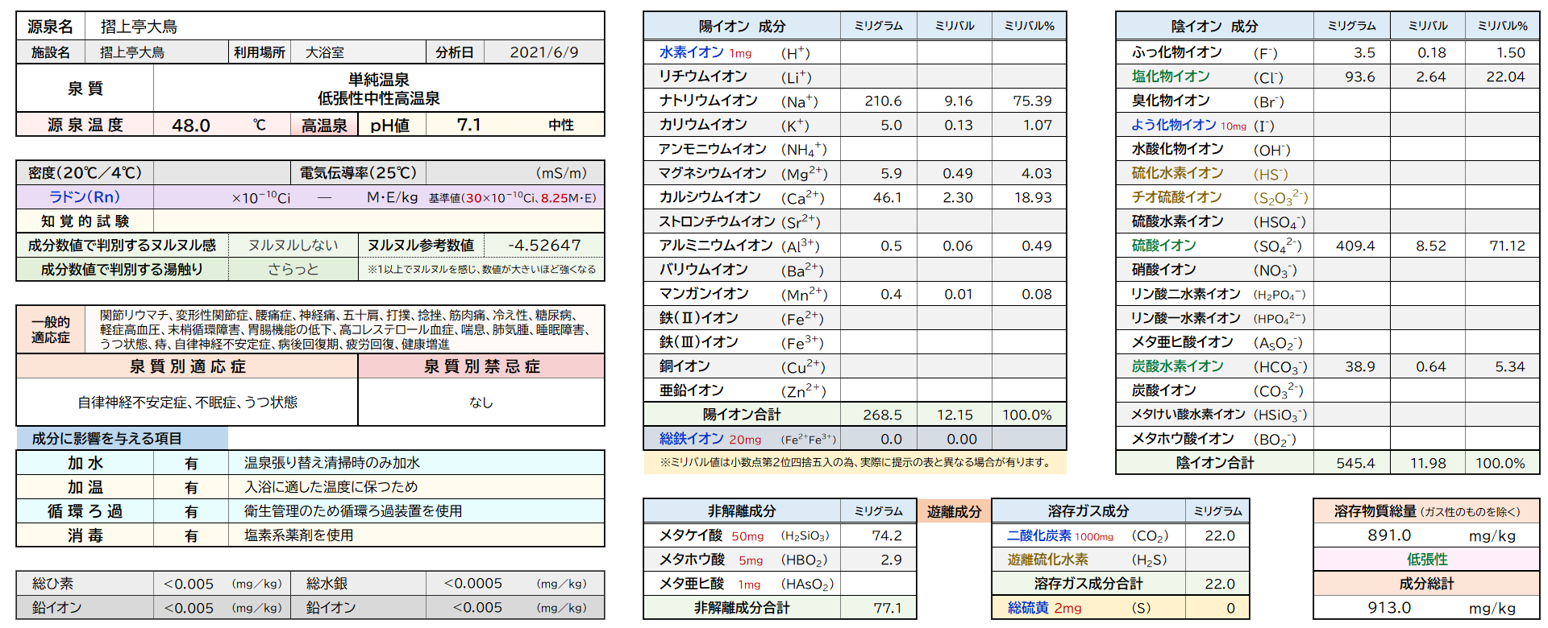Image resolution: width=1548 pixels, height=628 pixels.
Task: Click the 源泉名 value cell 摺上亭大鳥
Action: [139, 27]
